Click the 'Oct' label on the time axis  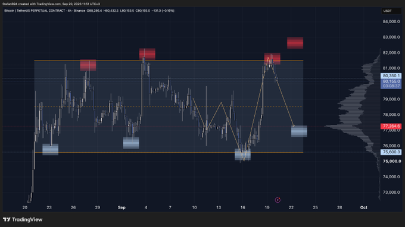click(x=364, y=207)
